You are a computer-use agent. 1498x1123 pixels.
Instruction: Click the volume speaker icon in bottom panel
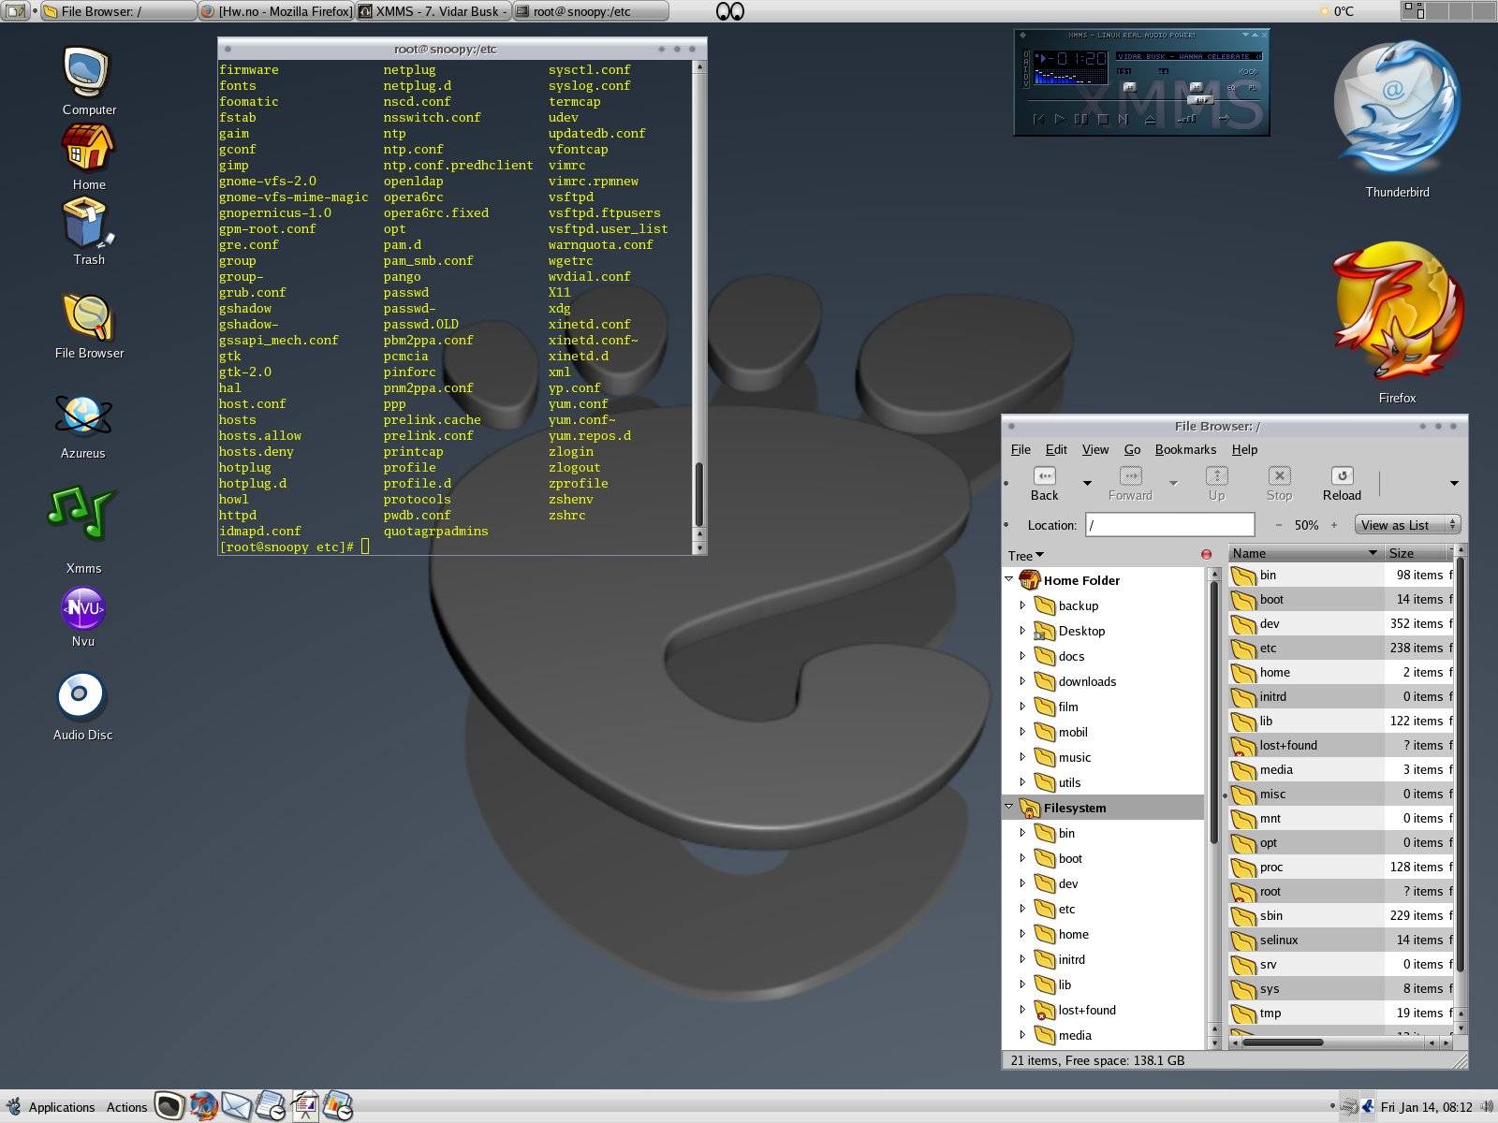tap(1487, 1107)
